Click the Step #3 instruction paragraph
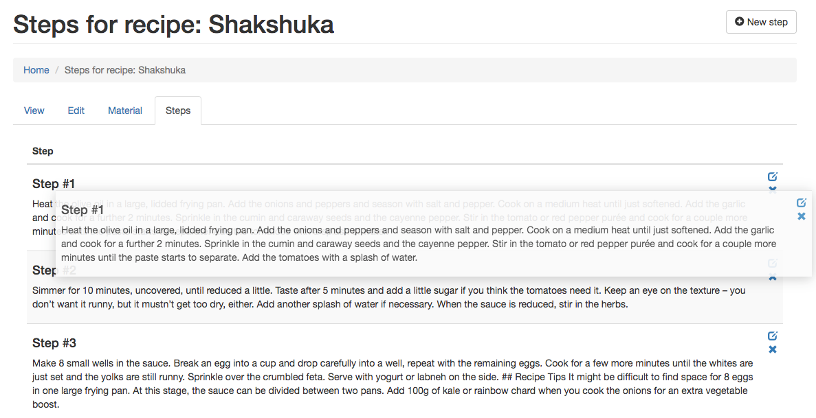816x418 pixels. tap(392, 384)
